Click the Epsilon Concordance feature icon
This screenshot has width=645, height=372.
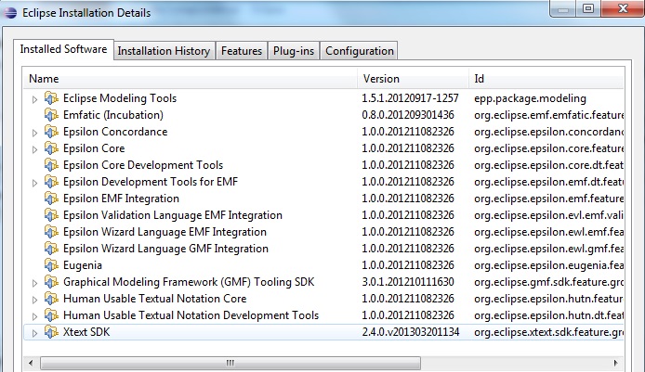pos(51,132)
